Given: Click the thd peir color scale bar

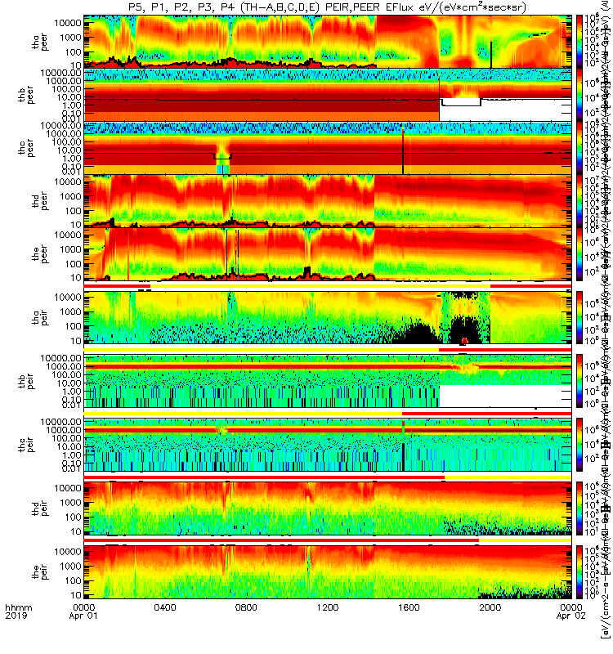Looking at the screenshot, I should pos(579,508).
